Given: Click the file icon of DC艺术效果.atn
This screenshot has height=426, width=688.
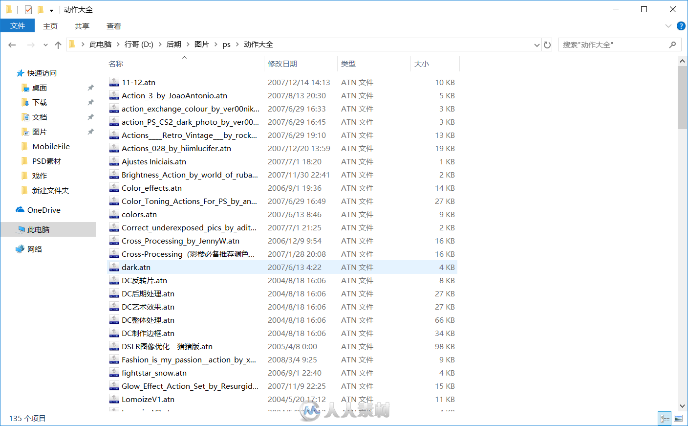Looking at the screenshot, I should click(x=114, y=307).
